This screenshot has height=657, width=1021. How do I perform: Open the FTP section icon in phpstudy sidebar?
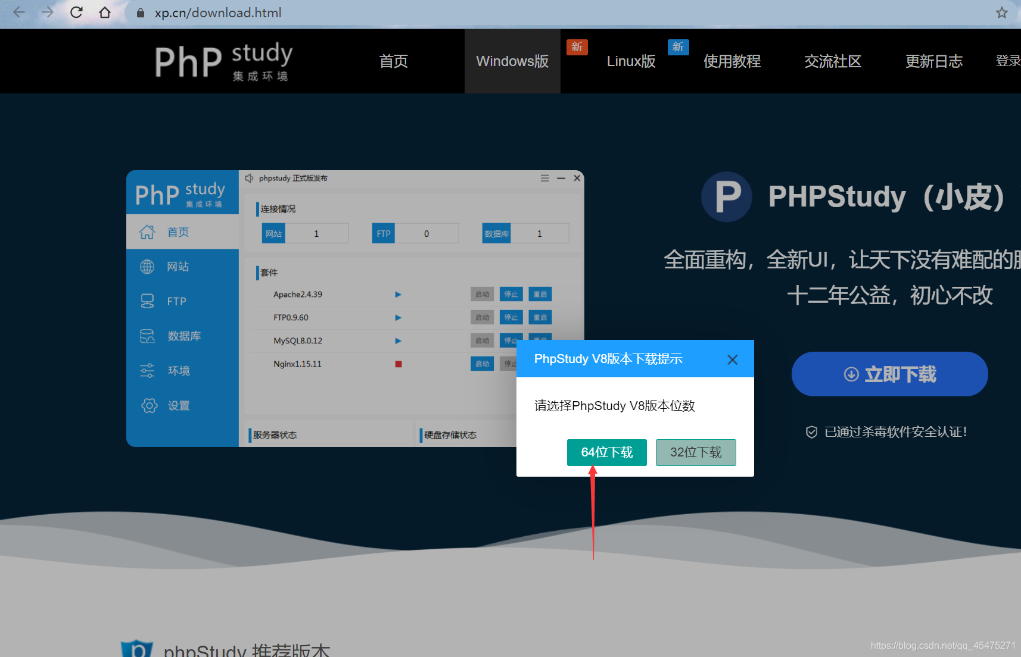click(148, 301)
